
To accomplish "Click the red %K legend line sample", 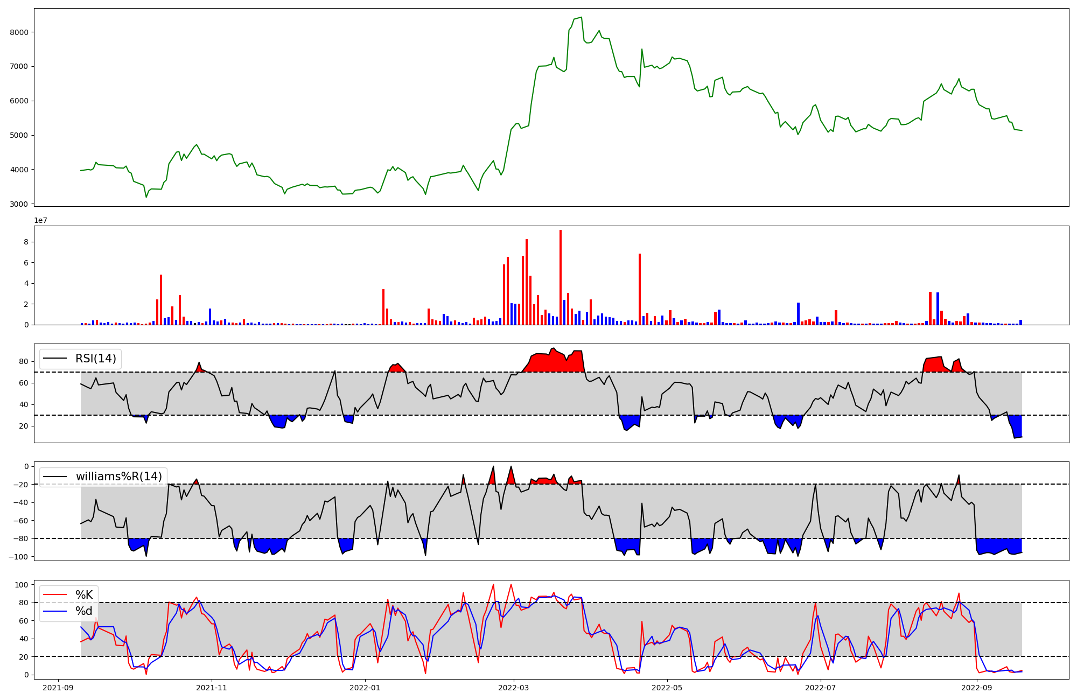I will pyautogui.click(x=55, y=595).
